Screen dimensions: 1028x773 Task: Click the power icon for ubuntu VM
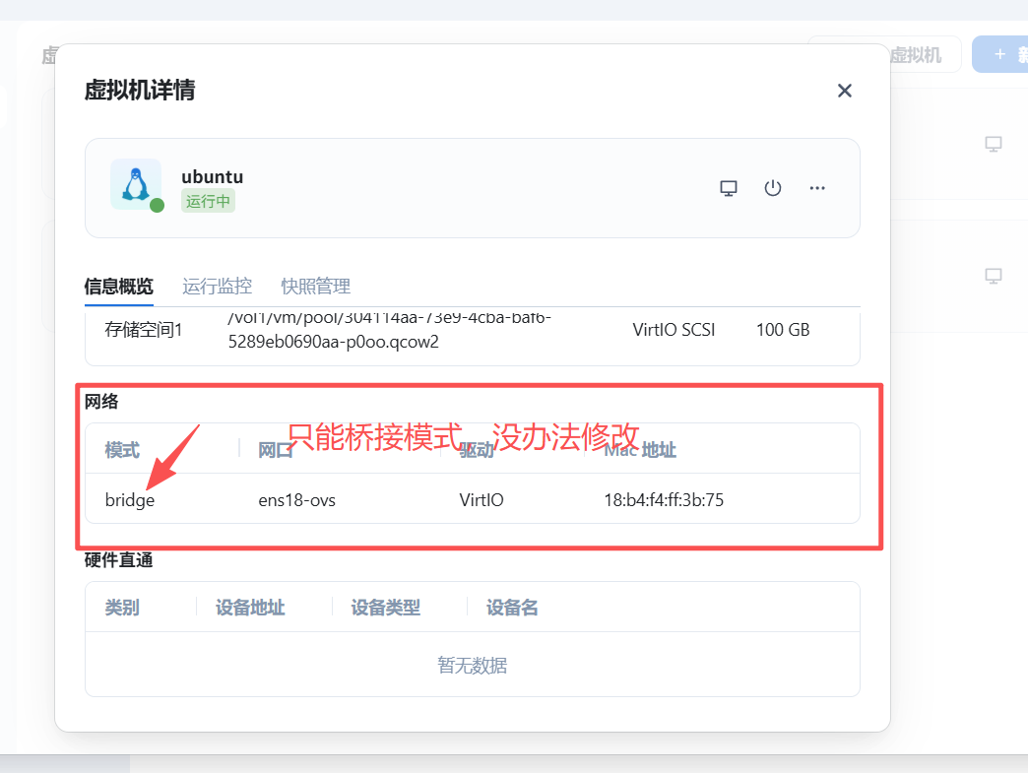click(773, 188)
